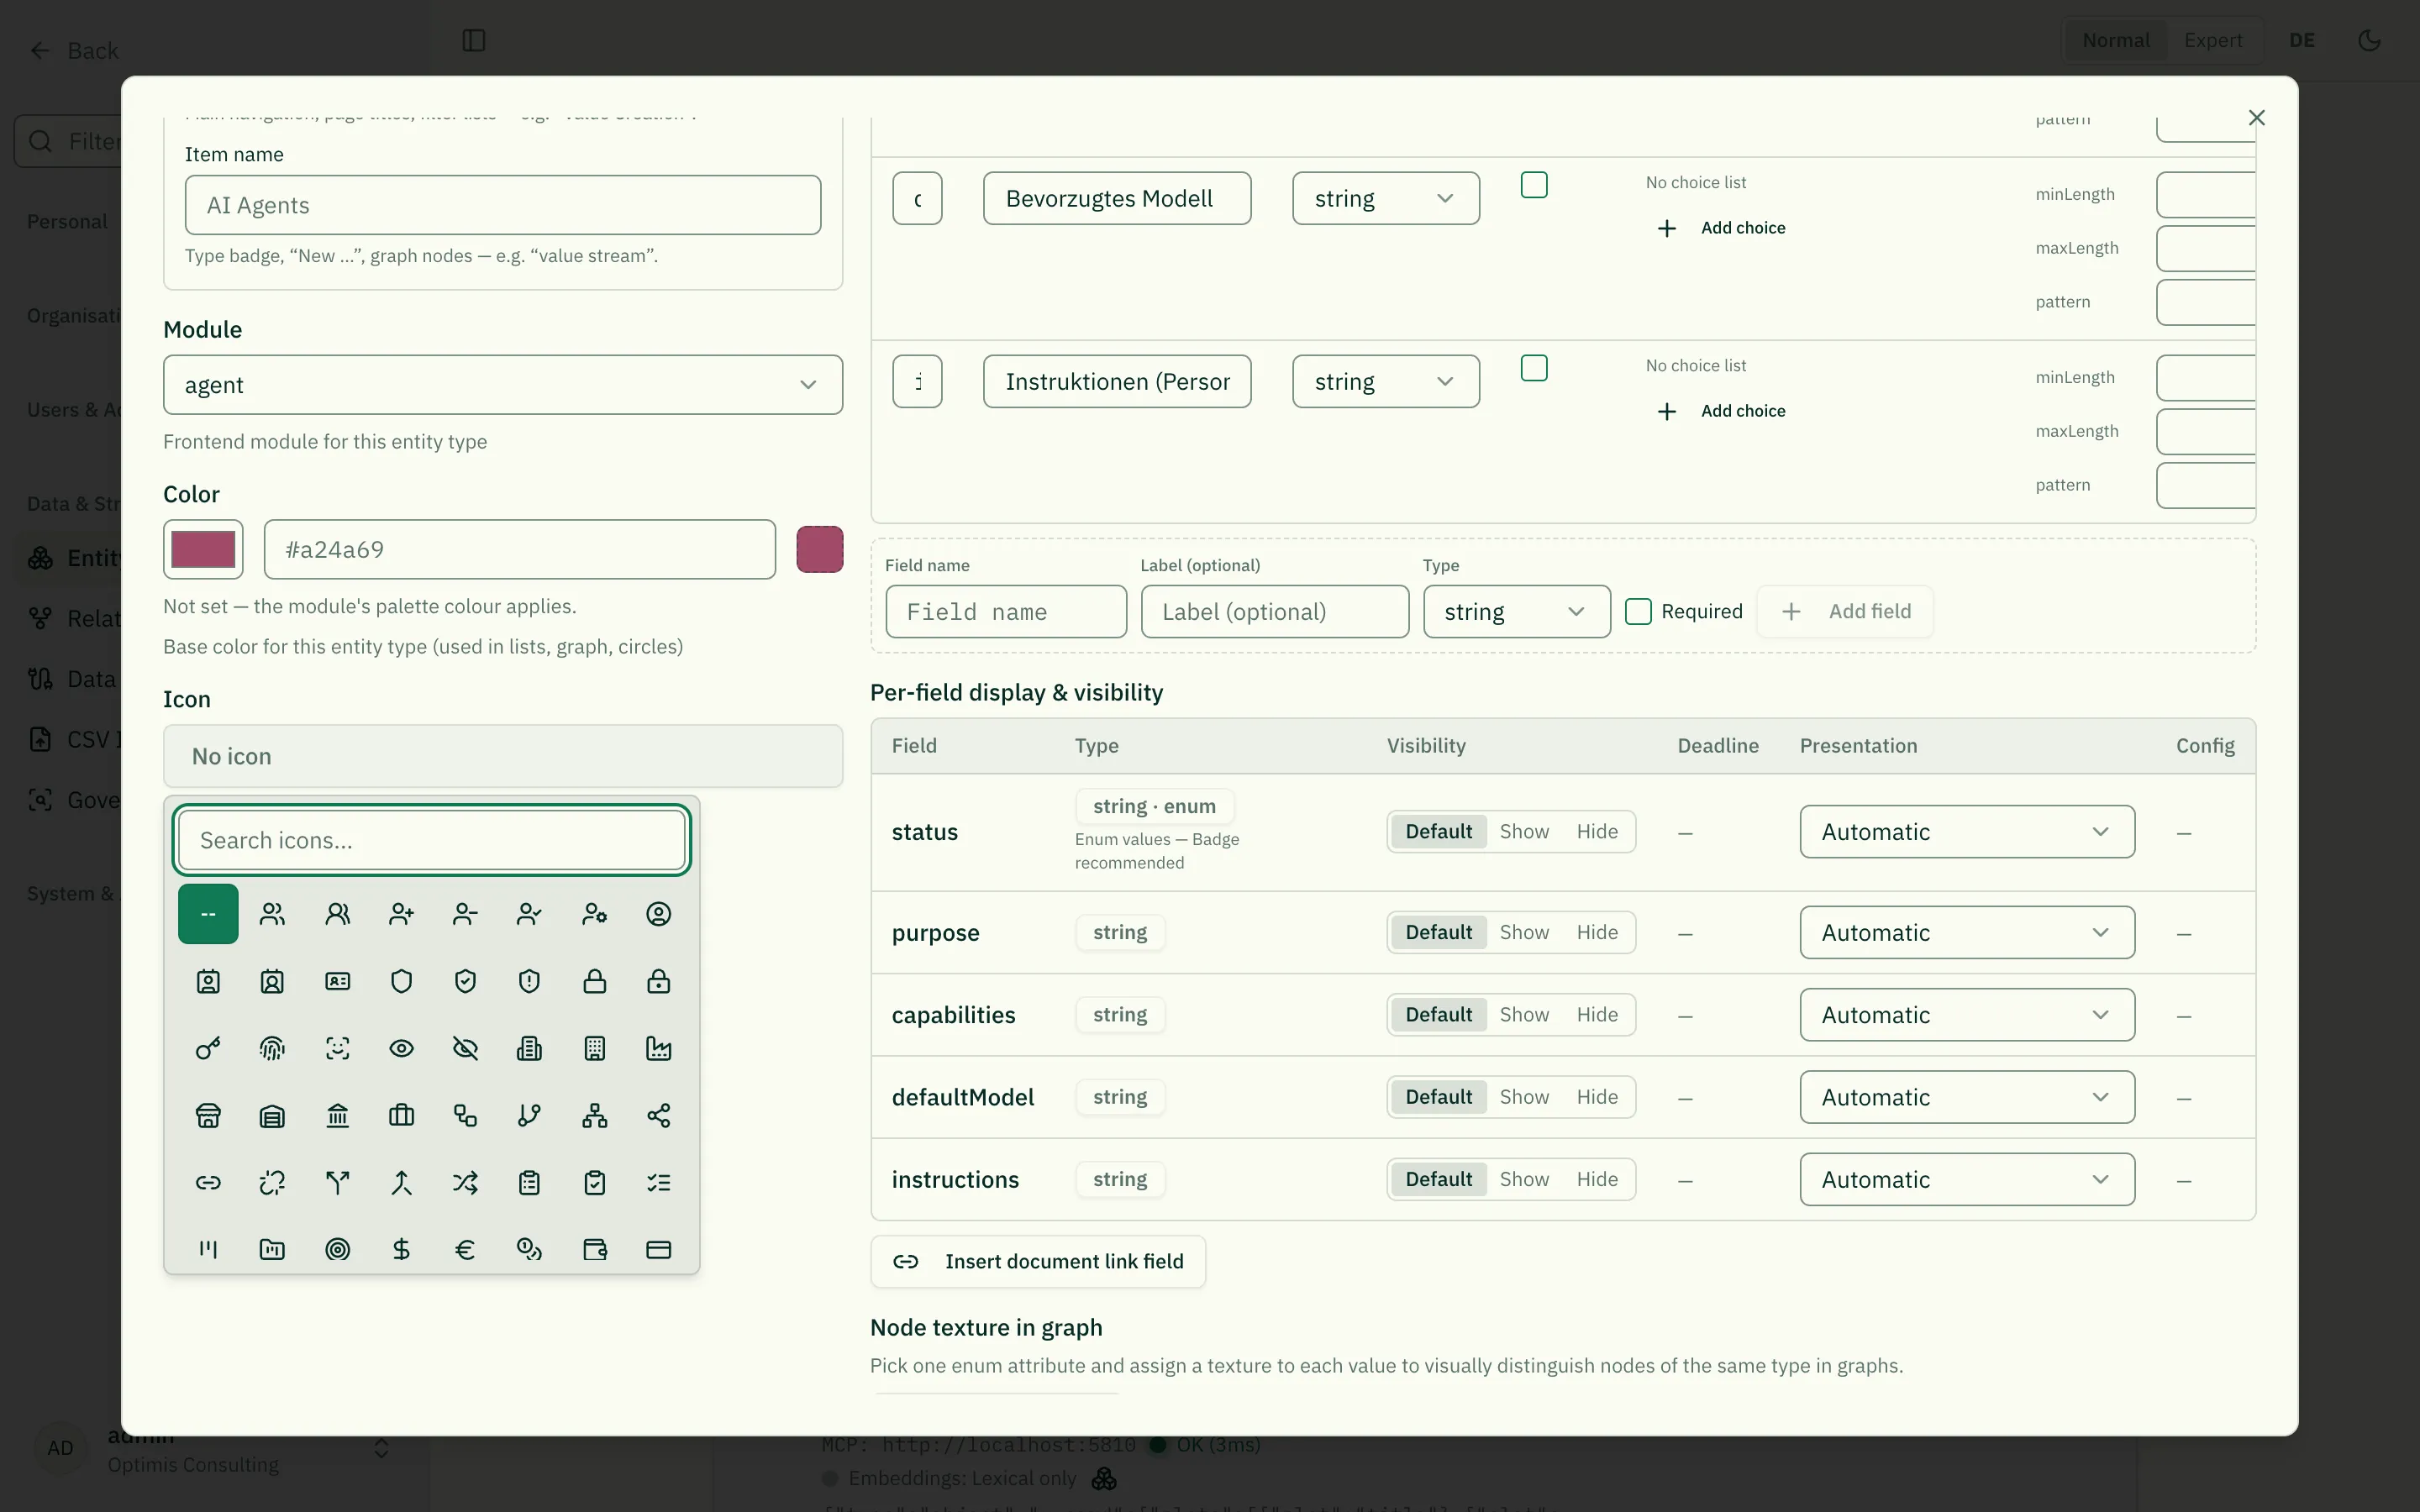Open the Module dropdown showing agent
This screenshot has width=2420, height=1512.
(x=502, y=385)
